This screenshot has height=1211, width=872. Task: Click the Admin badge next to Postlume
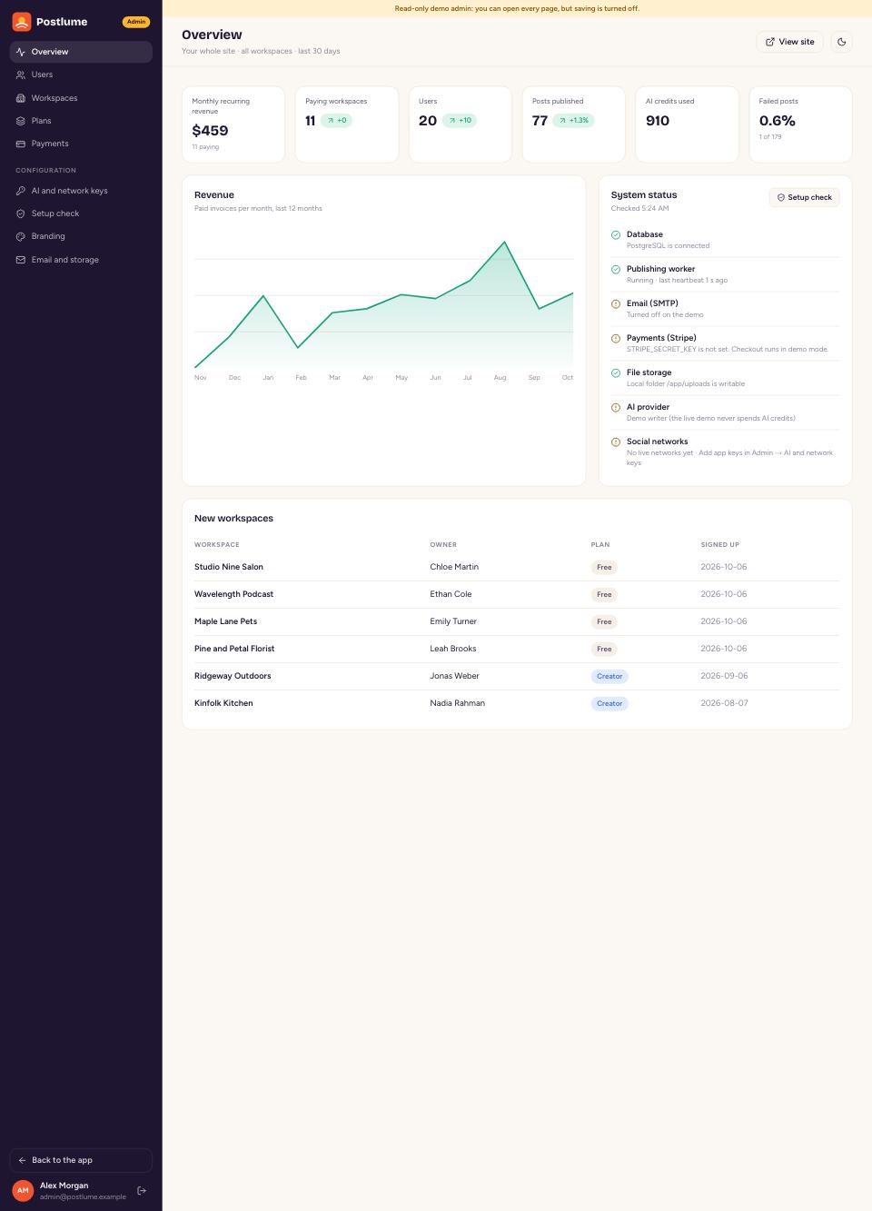pyautogui.click(x=136, y=22)
